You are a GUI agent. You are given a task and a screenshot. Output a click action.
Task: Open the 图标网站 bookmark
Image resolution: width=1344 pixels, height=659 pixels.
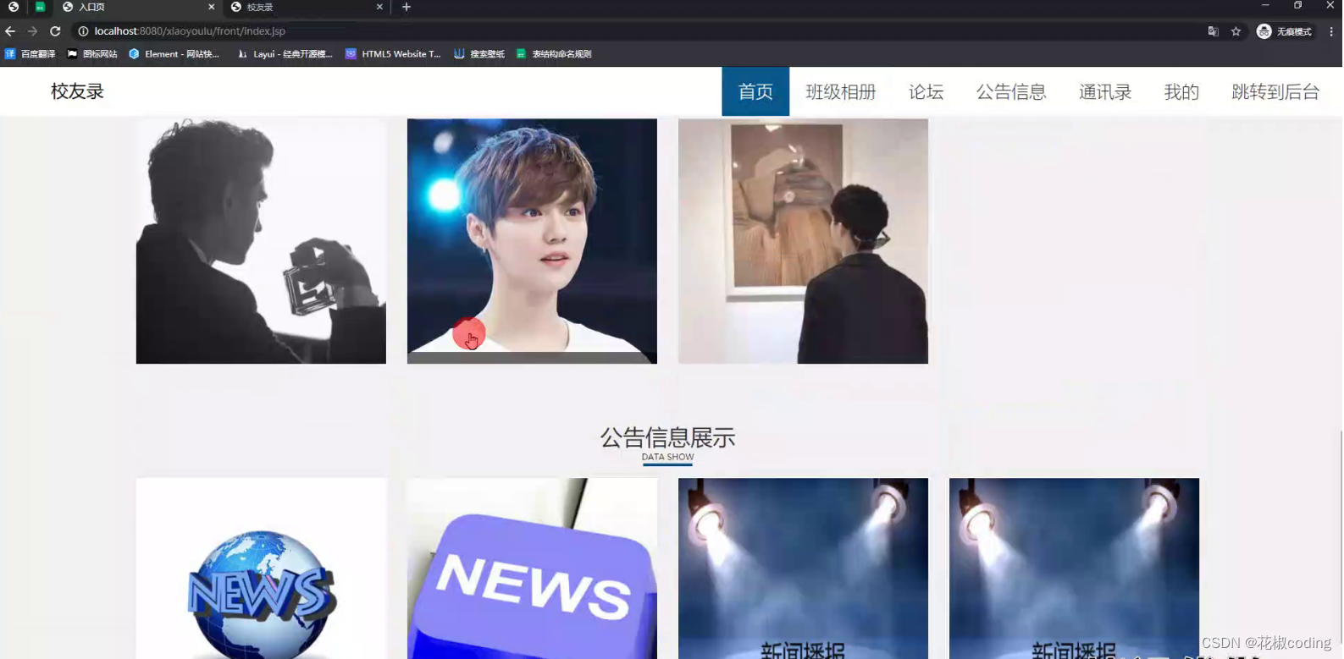[x=92, y=54]
